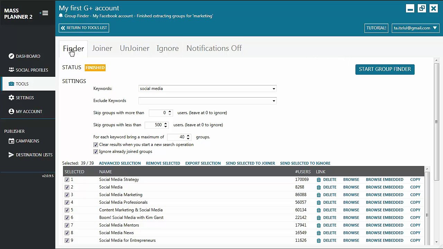Open My Account person icon

tap(11, 111)
